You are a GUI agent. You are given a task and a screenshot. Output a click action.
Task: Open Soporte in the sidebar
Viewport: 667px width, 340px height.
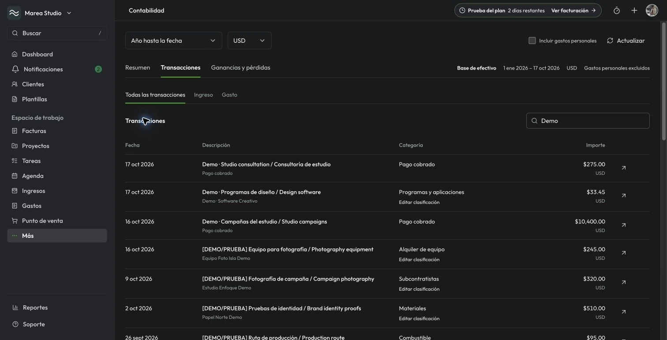click(x=57, y=324)
